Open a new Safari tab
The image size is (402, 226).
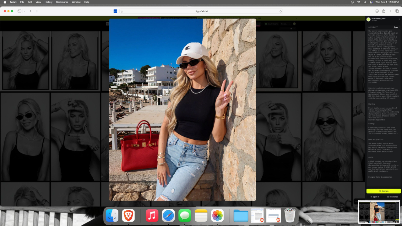click(390, 11)
